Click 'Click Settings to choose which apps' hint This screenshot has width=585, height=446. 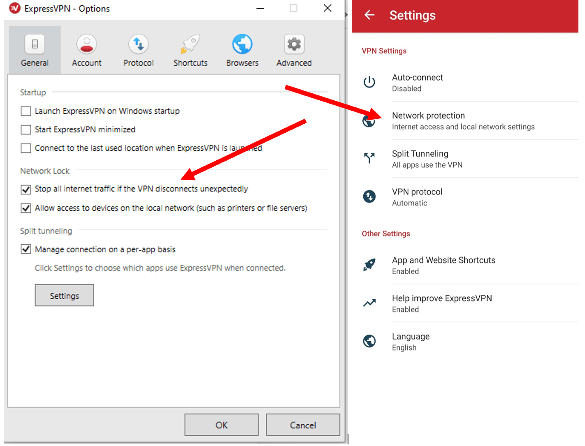coord(160,268)
